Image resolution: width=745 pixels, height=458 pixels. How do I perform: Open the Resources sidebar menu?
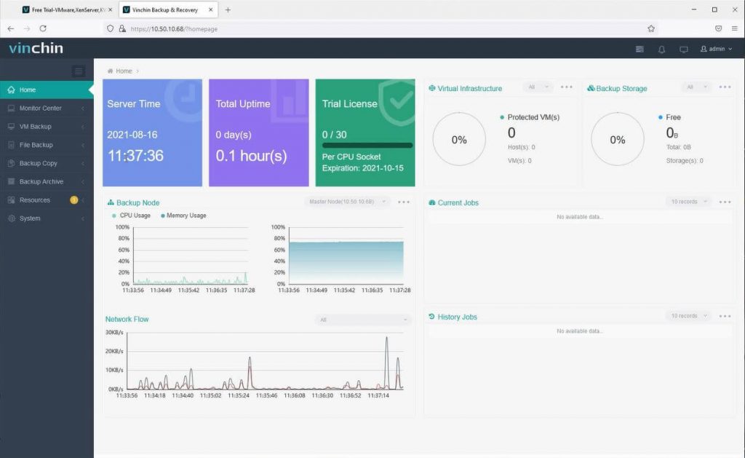tap(47, 200)
